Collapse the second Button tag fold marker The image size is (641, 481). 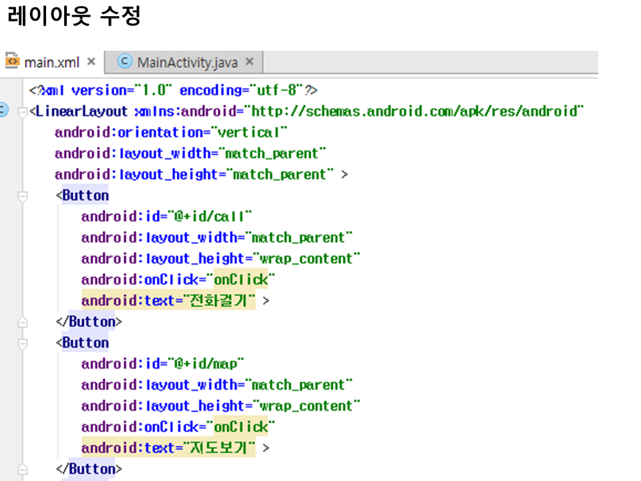coord(22,343)
